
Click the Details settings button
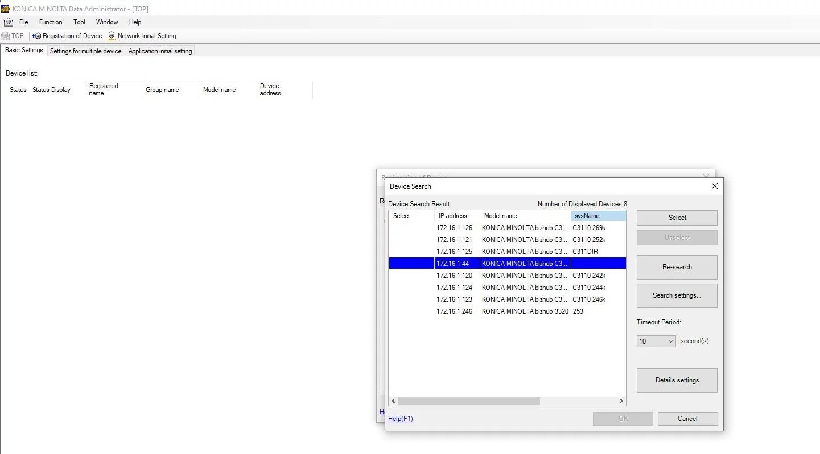677,380
